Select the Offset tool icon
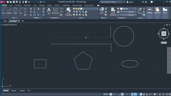The image size is (171, 96). coord(44,15)
